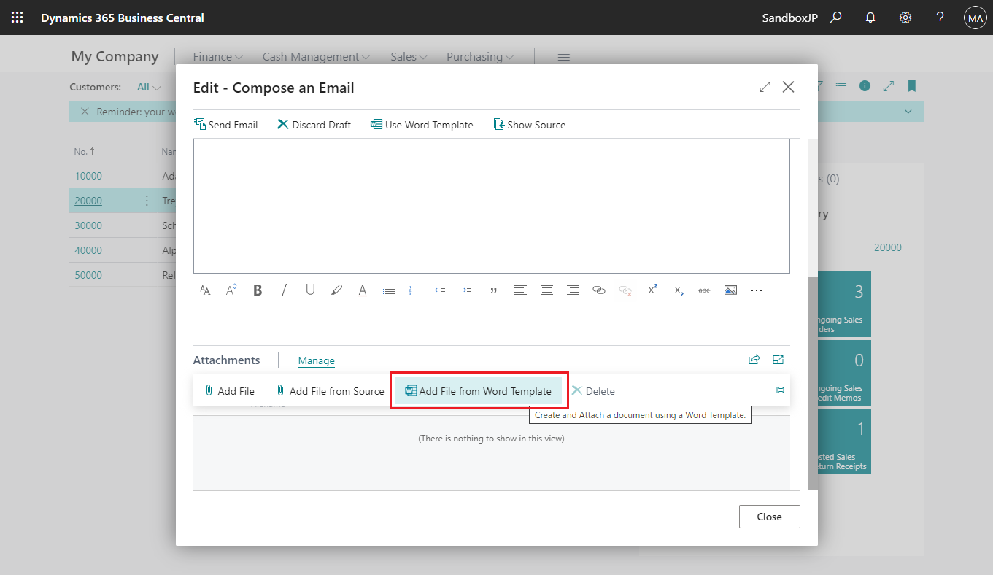Open the more formatting options ellipsis
Screen dimensions: 993x575
(x=757, y=290)
